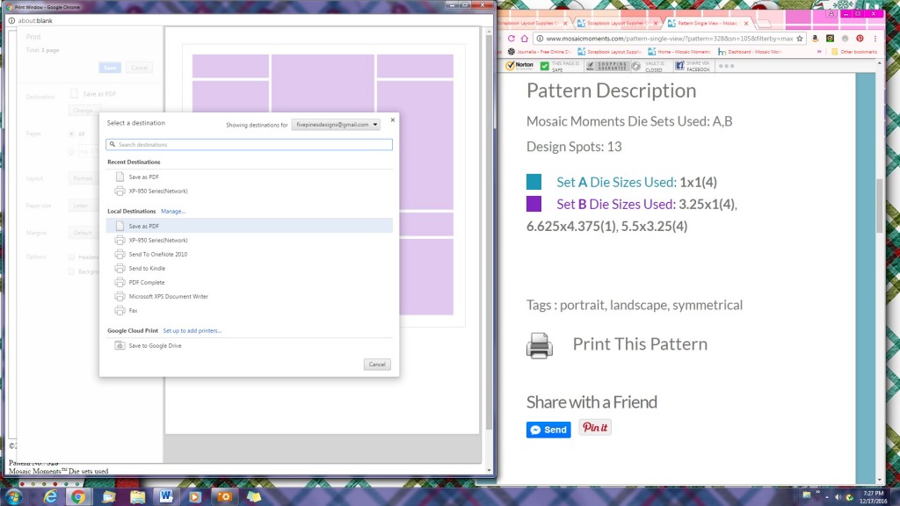The height and width of the screenshot is (506, 900).
Task: Open the Other bookmarks folder
Action: (854, 52)
